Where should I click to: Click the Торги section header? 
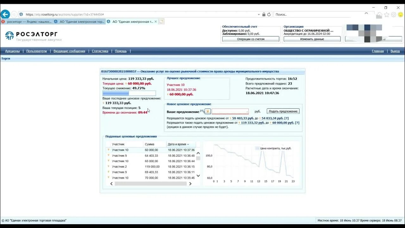[6, 58]
